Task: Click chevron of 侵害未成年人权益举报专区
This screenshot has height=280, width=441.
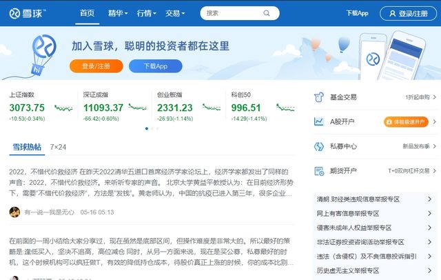Action: 429,228
